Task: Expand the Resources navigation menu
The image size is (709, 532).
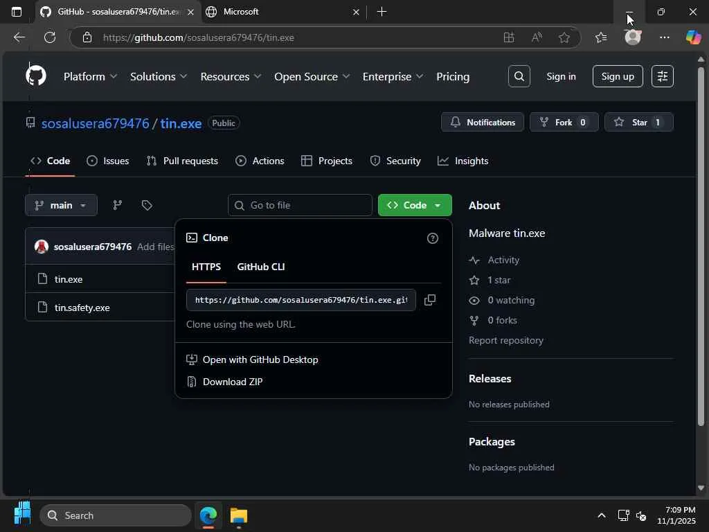Action: 231,76
